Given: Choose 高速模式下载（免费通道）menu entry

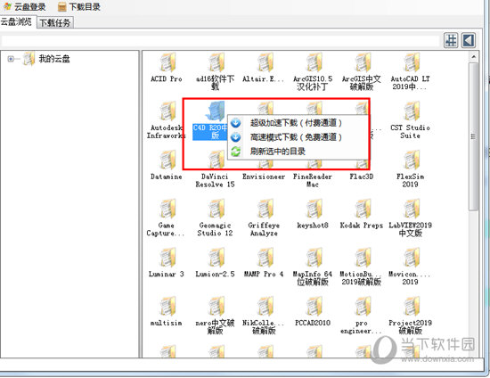Looking at the screenshot, I should [296, 137].
